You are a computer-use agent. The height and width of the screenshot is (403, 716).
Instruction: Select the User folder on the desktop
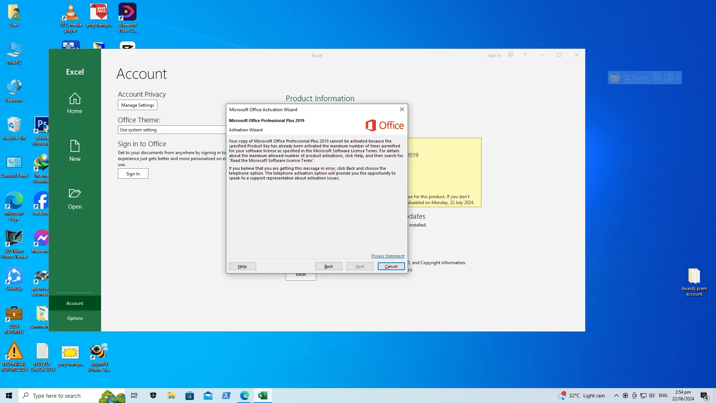pos(14,16)
